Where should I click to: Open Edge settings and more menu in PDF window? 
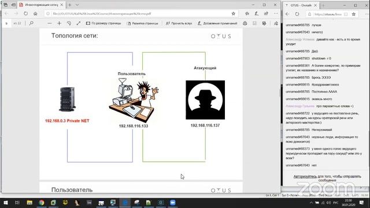[x=276, y=14]
